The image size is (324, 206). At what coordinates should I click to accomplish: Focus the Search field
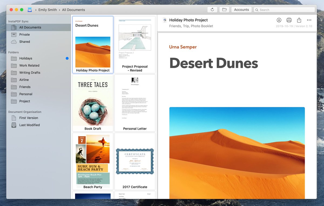pyautogui.click(x=284, y=10)
